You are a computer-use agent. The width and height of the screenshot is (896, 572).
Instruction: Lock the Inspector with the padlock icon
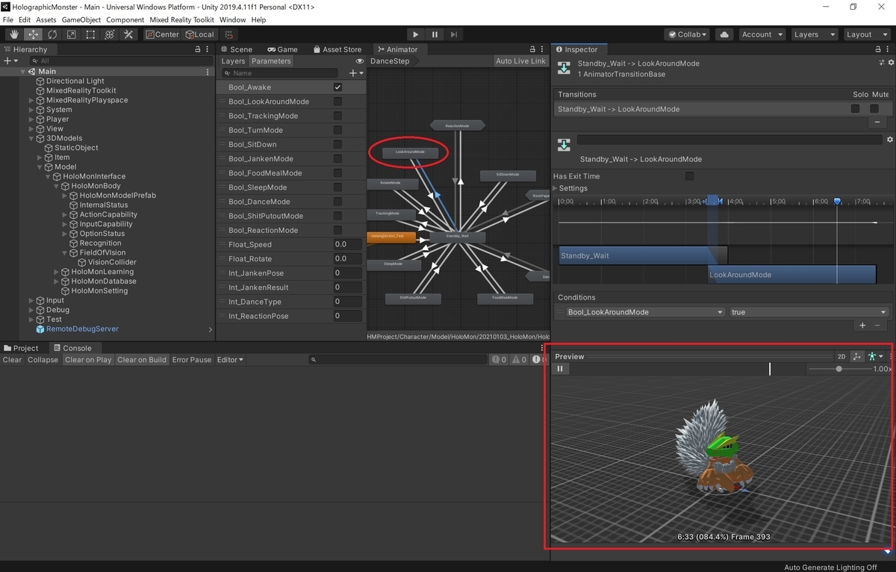click(879, 49)
